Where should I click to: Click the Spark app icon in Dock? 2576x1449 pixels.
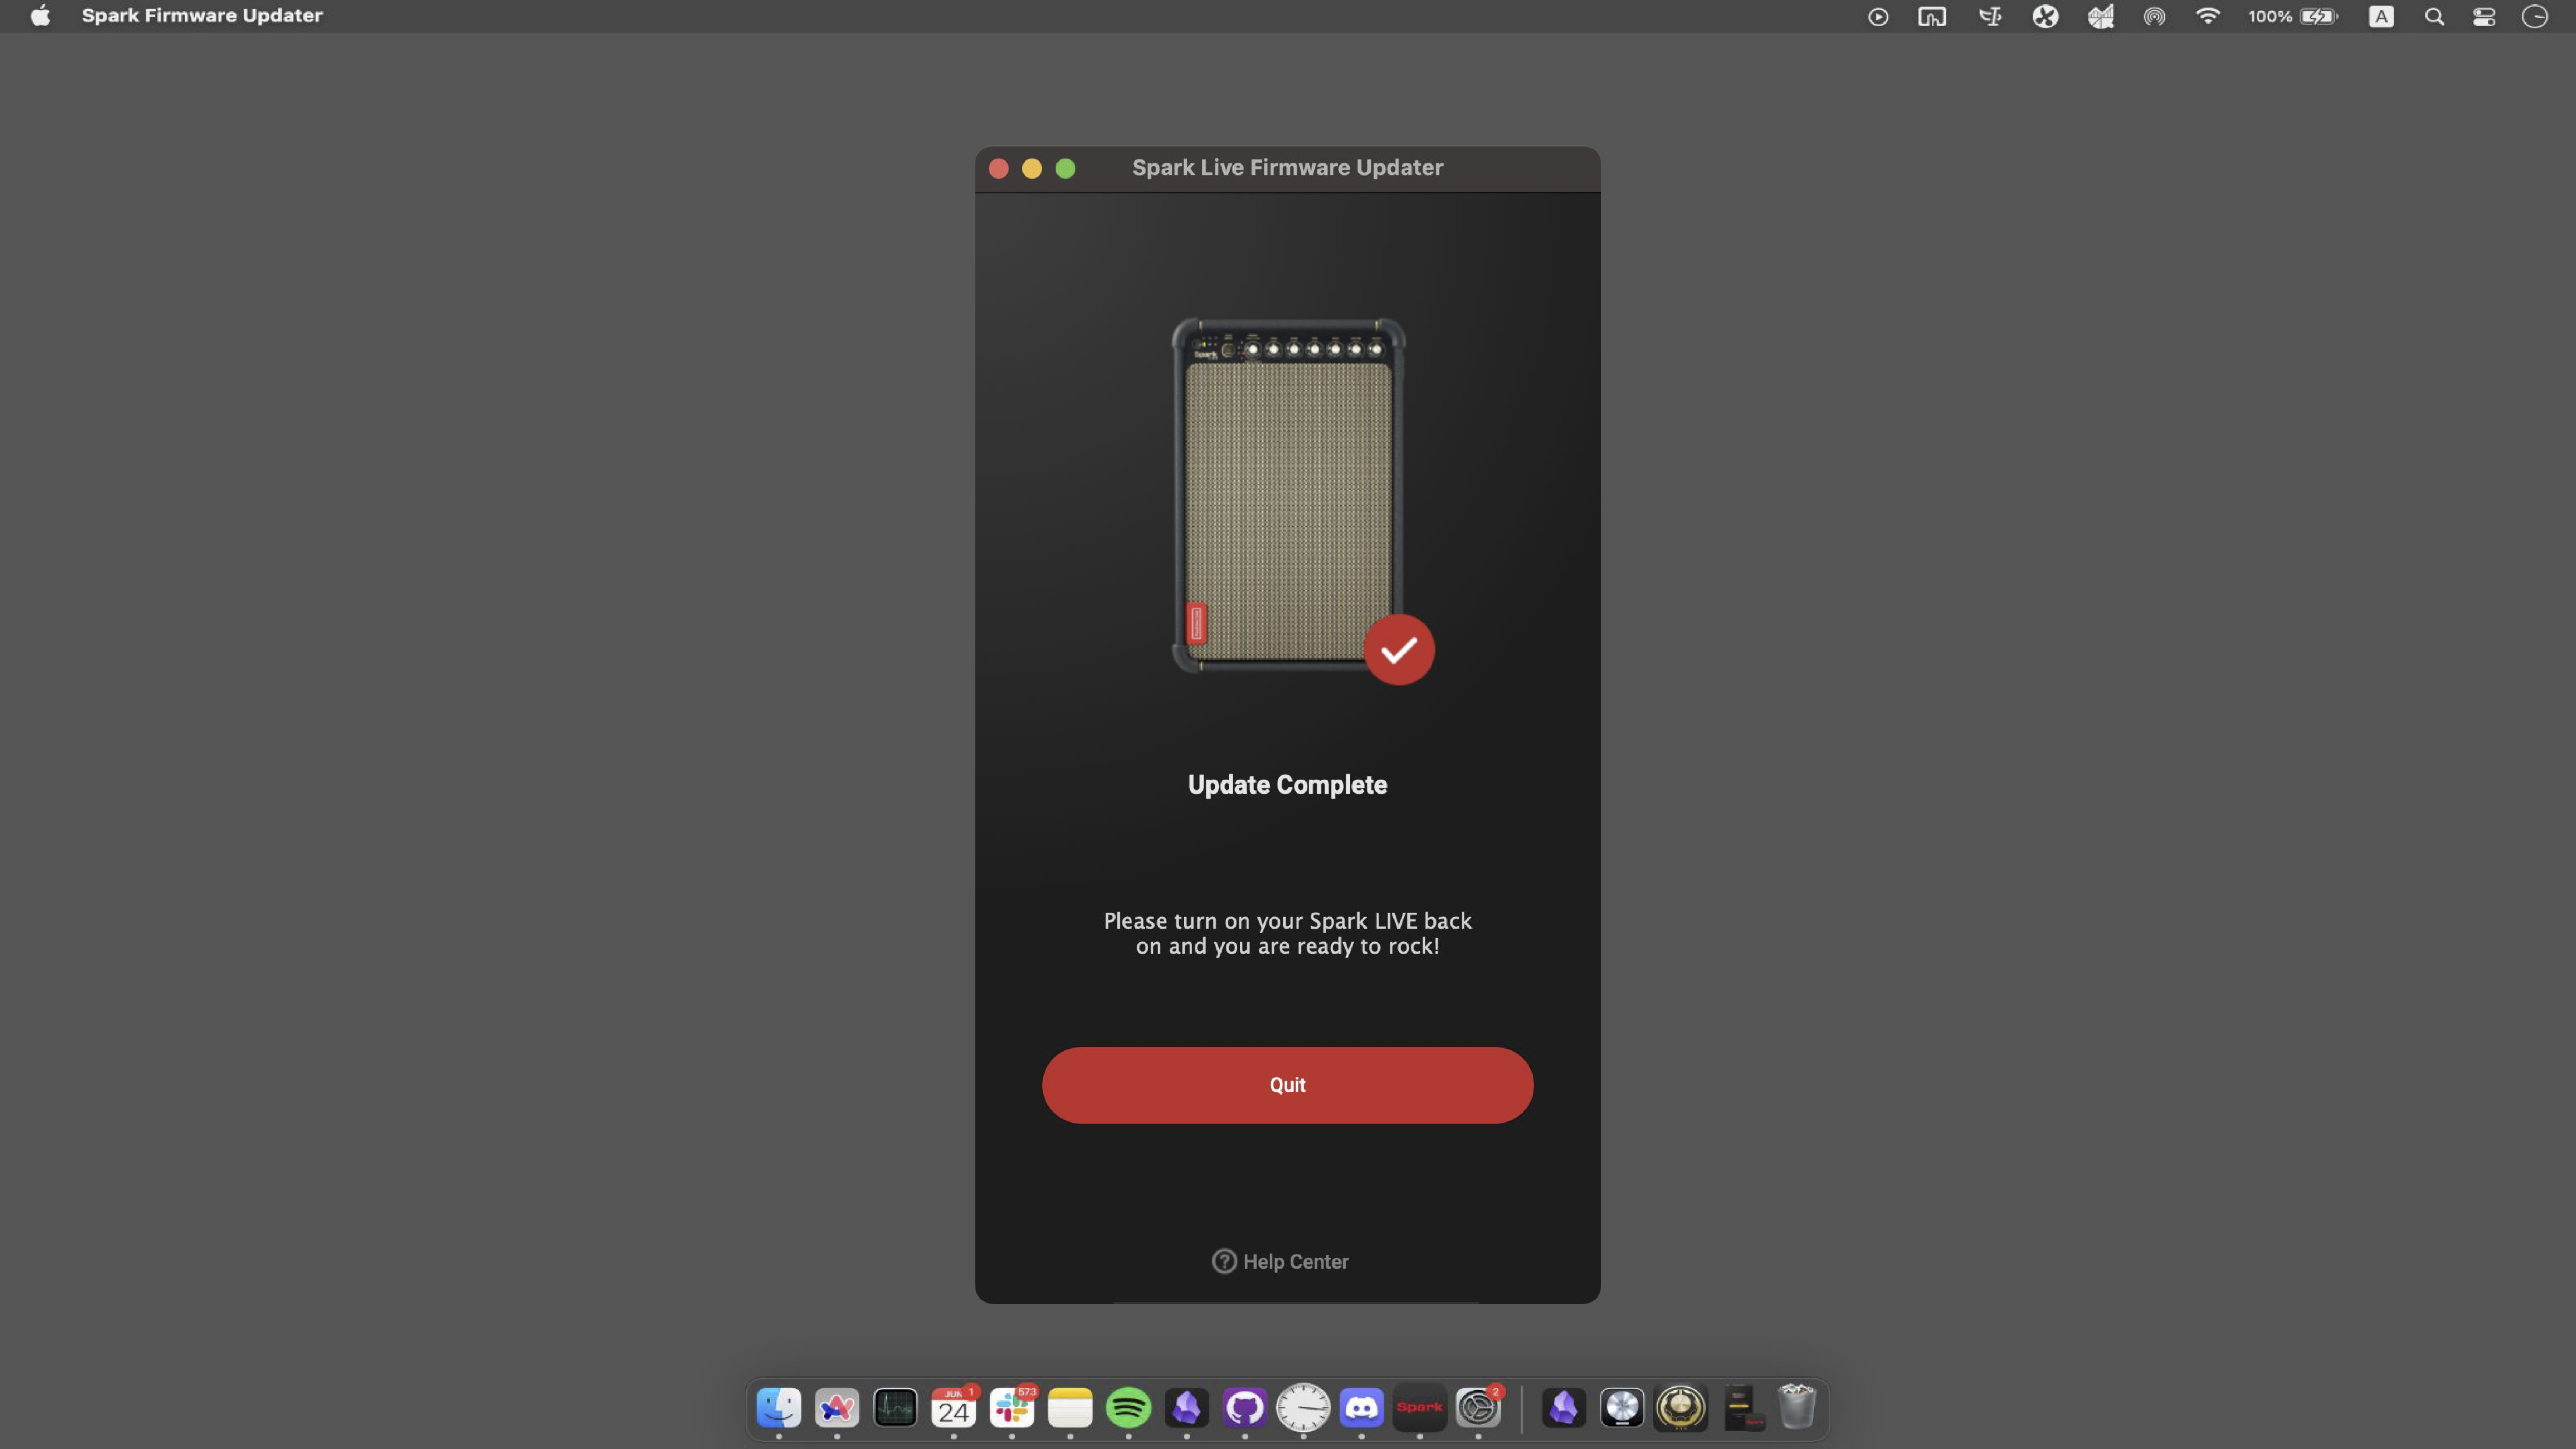[x=1420, y=1408]
